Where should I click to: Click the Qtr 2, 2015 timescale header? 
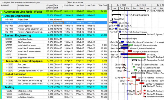pyautogui.click(x=141, y=5)
